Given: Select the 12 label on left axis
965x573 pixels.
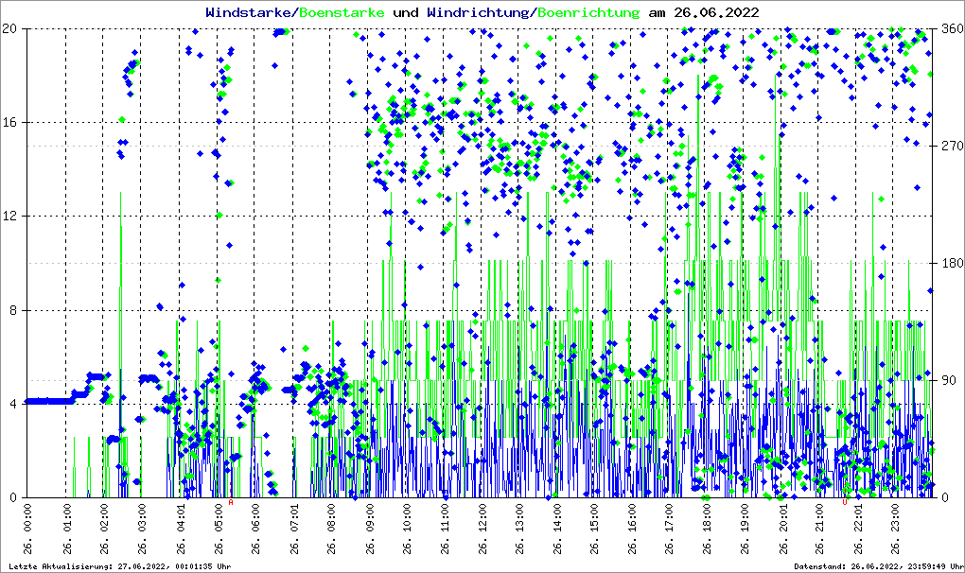Looking at the screenshot, I should point(11,217).
